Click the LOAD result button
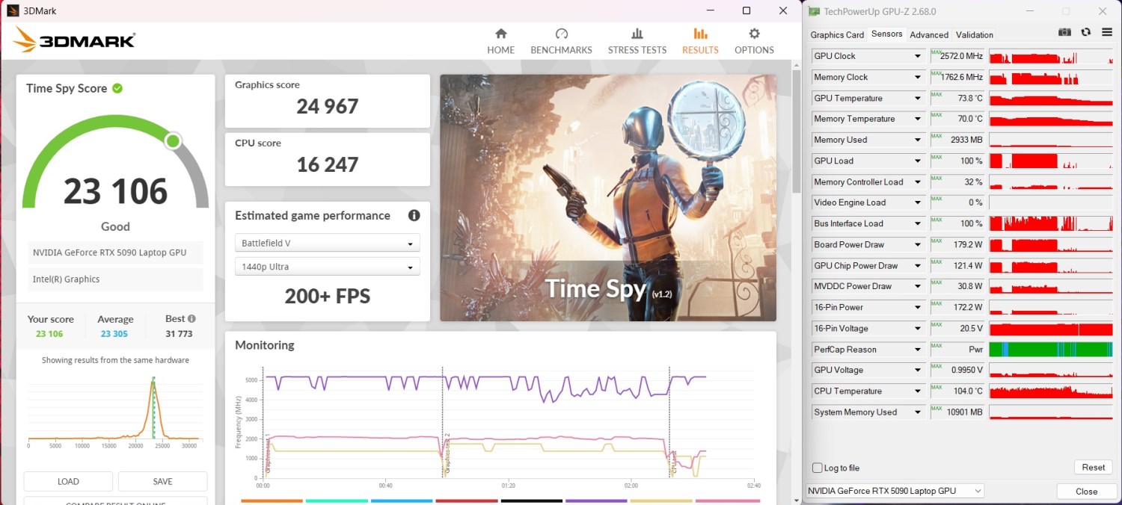 click(68, 481)
